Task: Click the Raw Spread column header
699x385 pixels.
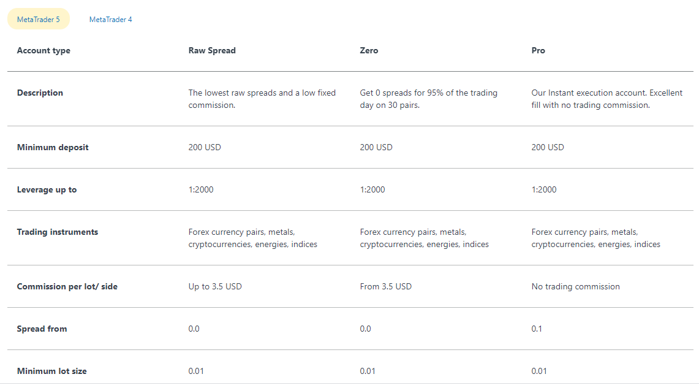Action: pyautogui.click(x=212, y=50)
